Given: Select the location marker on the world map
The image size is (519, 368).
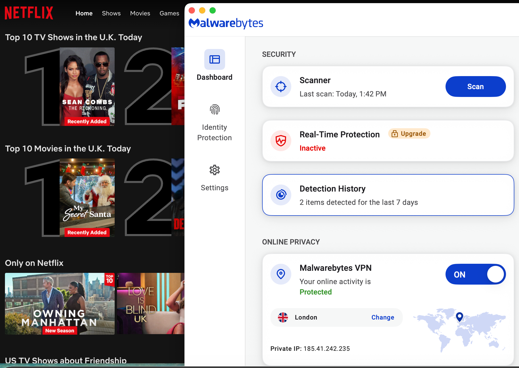Looking at the screenshot, I should click(x=459, y=317).
